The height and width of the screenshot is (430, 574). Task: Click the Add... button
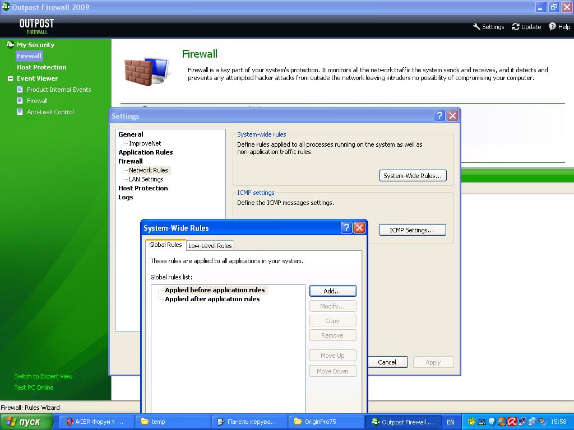[332, 291]
